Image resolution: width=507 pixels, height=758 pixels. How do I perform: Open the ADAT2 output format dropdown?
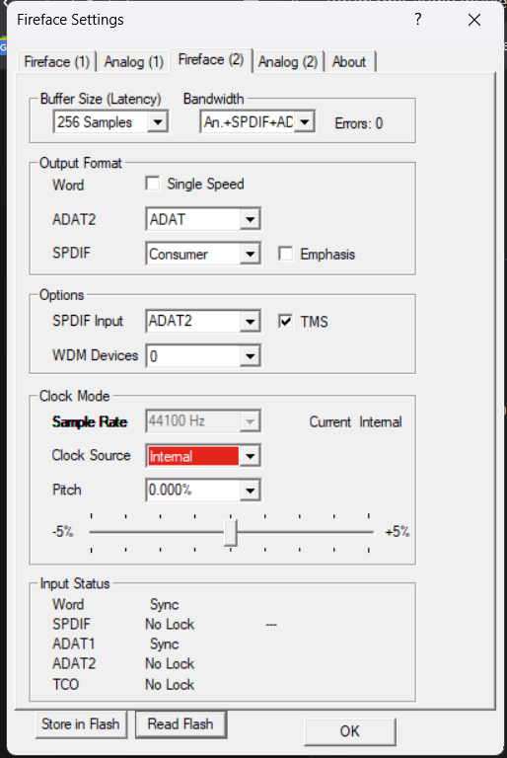(x=203, y=219)
